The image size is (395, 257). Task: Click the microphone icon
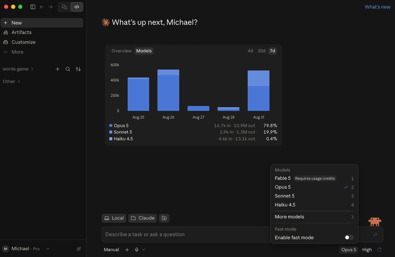137,250
